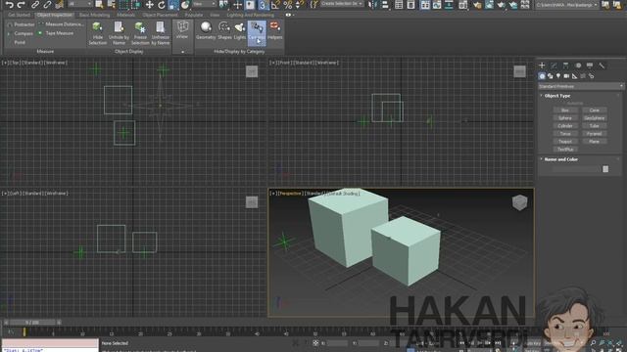The height and width of the screenshot is (352, 627).
Task: Toggle Lights category display
Action: tap(239, 30)
